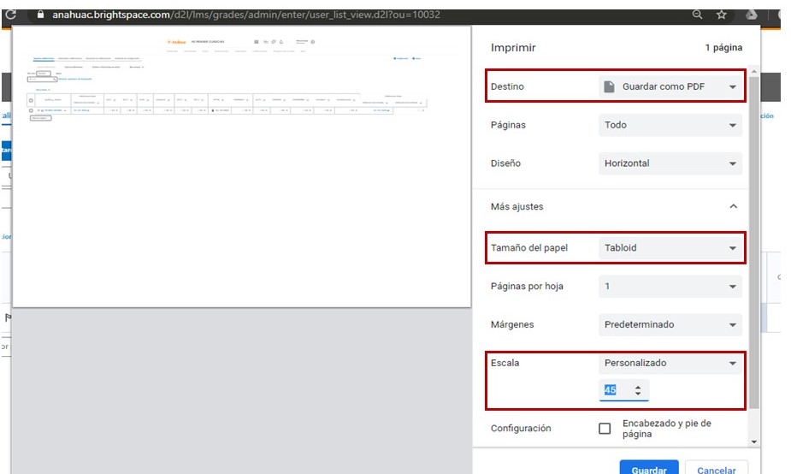The height and width of the screenshot is (474, 791).
Task: Click the scrollbar down arrow in print panel
Action: coord(753,441)
